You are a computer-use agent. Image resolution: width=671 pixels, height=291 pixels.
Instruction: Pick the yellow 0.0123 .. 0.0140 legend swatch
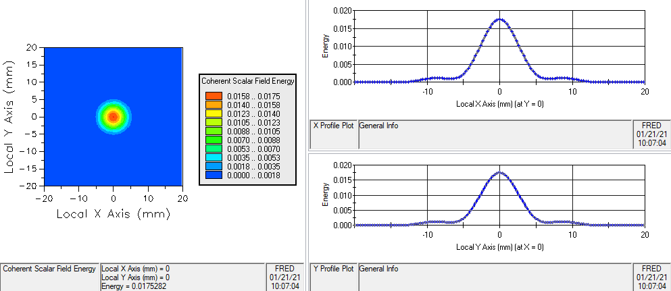[x=214, y=113]
